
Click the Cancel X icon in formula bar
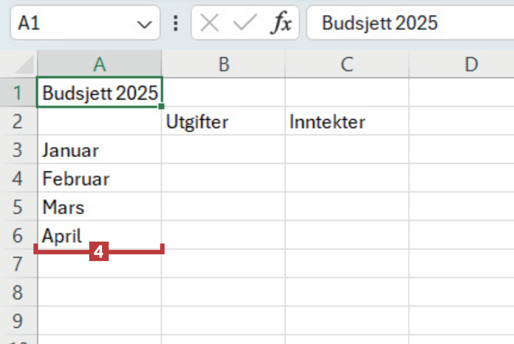click(x=209, y=23)
